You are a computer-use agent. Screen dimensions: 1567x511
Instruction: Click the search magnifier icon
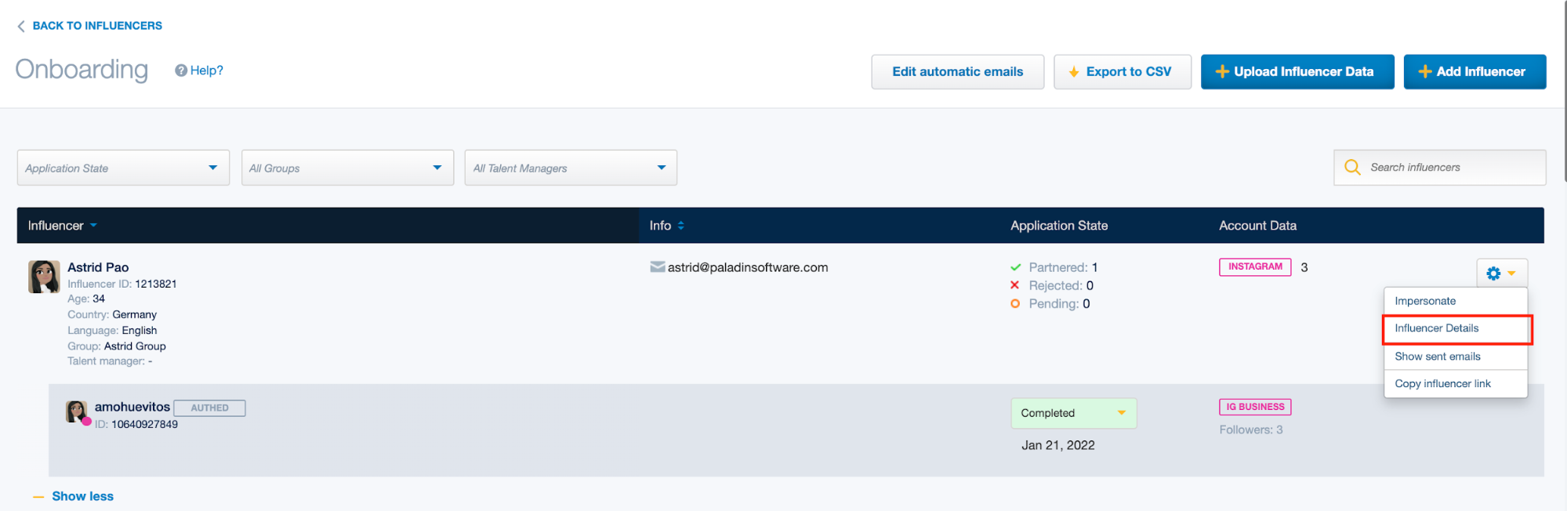(1352, 167)
